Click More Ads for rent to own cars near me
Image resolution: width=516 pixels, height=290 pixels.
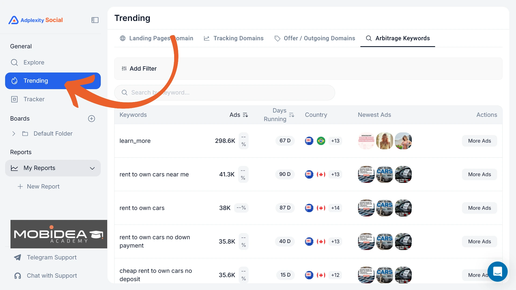coord(479,174)
